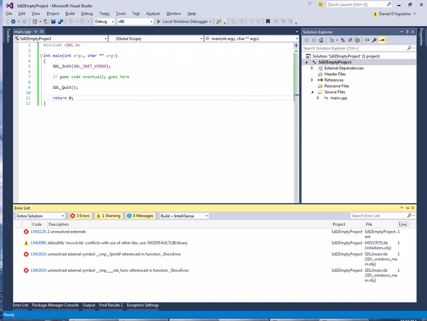Select main.cpp in Solution Explorer

click(339, 98)
